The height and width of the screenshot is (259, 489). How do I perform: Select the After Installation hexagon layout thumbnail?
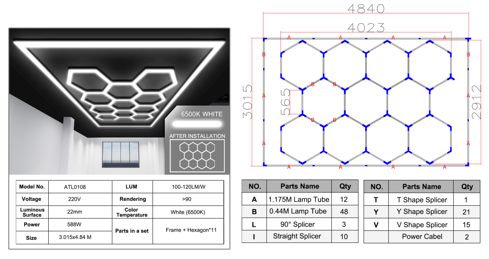(x=197, y=155)
